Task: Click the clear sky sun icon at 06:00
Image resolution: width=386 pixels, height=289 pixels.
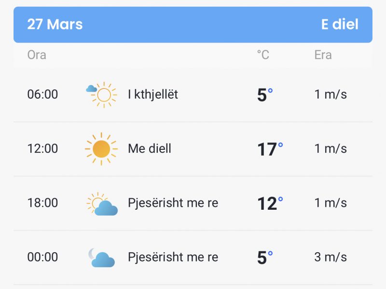Action: [101, 95]
